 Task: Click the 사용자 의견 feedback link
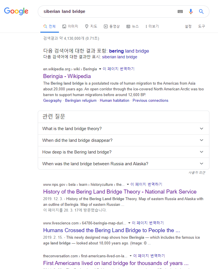coord(197,173)
